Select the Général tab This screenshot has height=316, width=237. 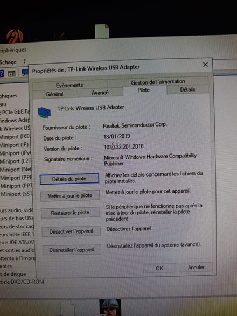(x=54, y=94)
